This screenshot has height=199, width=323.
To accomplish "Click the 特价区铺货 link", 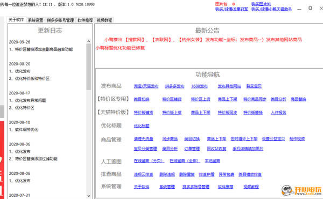I will [172, 99].
